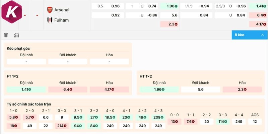
Task: Open the bar chart statistics icon
Action: click(16, 35)
